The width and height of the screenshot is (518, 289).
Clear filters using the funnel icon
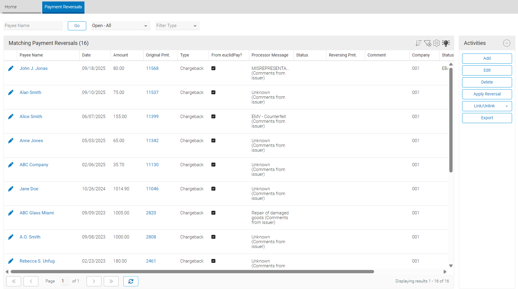pos(427,43)
